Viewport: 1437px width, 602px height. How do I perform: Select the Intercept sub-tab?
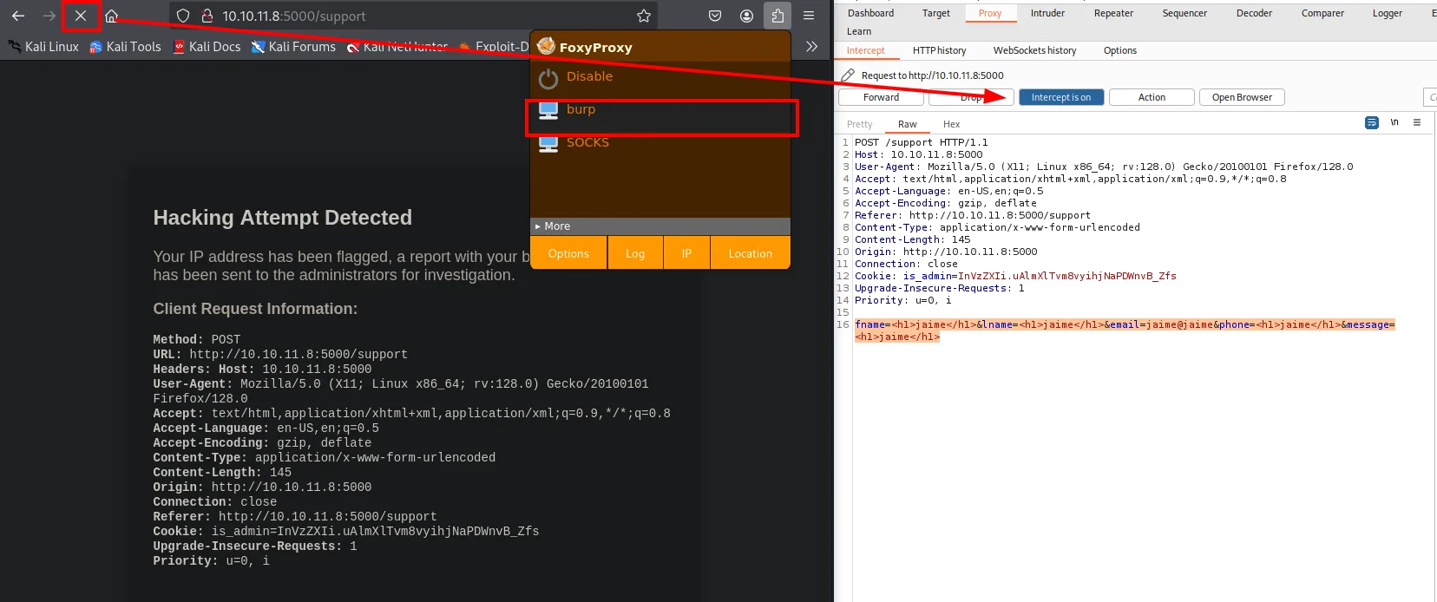click(865, 50)
